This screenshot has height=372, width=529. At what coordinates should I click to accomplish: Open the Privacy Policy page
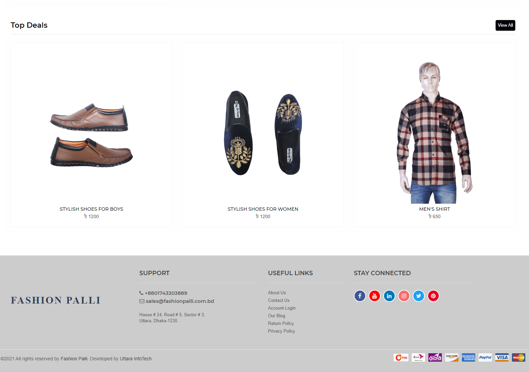click(281, 331)
